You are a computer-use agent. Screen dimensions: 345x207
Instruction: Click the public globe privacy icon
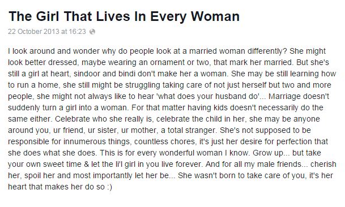tap(92, 32)
